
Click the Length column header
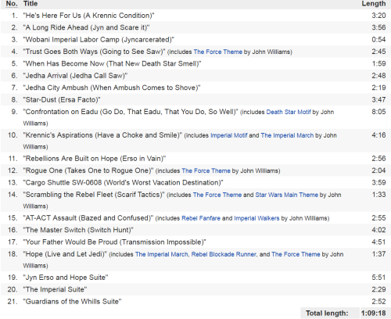click(x=374, y=4)
